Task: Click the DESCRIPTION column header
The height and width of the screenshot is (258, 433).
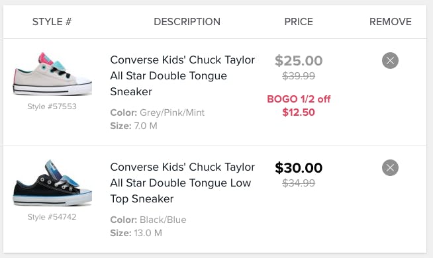Action: [x=187, y=22]
